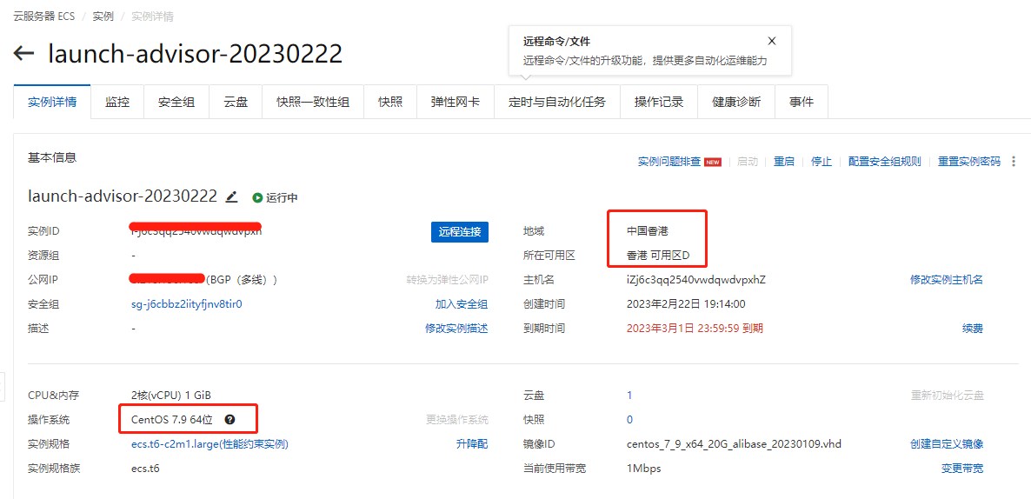This screenshot has width=1031, height=499.
Task: Click the snapshot count 0
Action: [629, 419]
